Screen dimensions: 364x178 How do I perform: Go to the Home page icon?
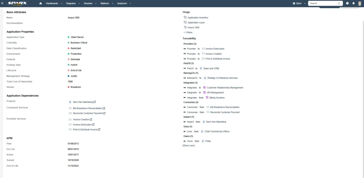41,4
